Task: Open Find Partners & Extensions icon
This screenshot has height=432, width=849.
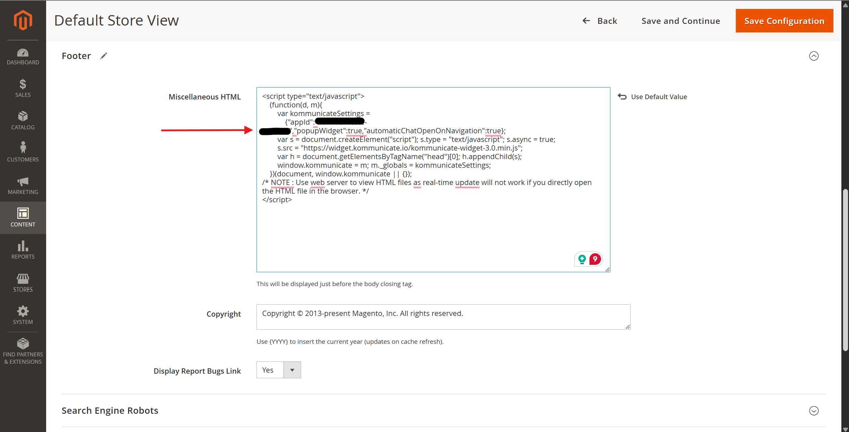Action: click(x=23, y=343)
